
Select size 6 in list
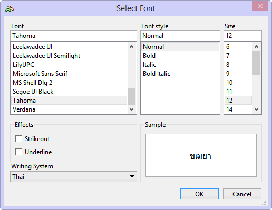[x=238, y=47]
